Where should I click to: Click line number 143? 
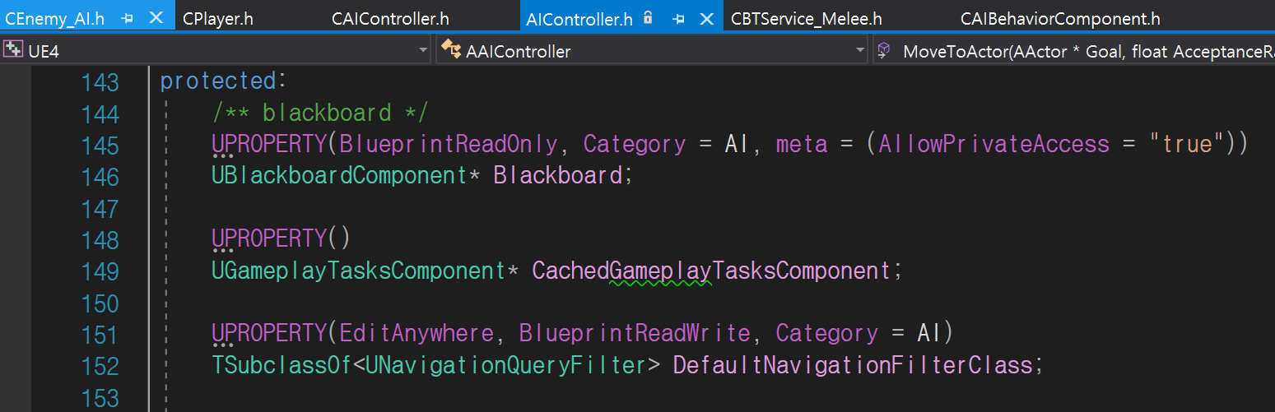(x=100, y=82)
